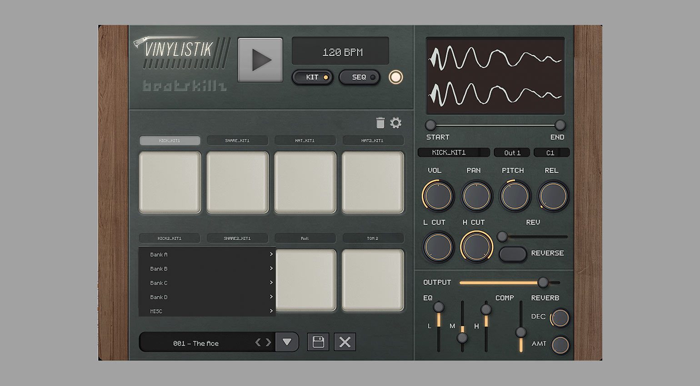This screenshot has height=386, width=700.
Task: Click the L CUT knob
Action: click(438, 247)
